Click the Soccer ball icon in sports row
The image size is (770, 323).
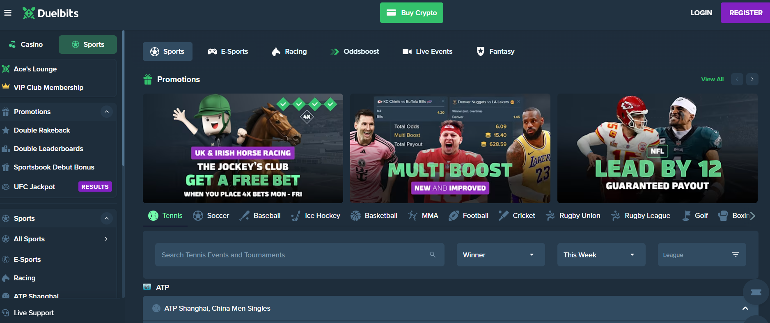pos(198,215)
